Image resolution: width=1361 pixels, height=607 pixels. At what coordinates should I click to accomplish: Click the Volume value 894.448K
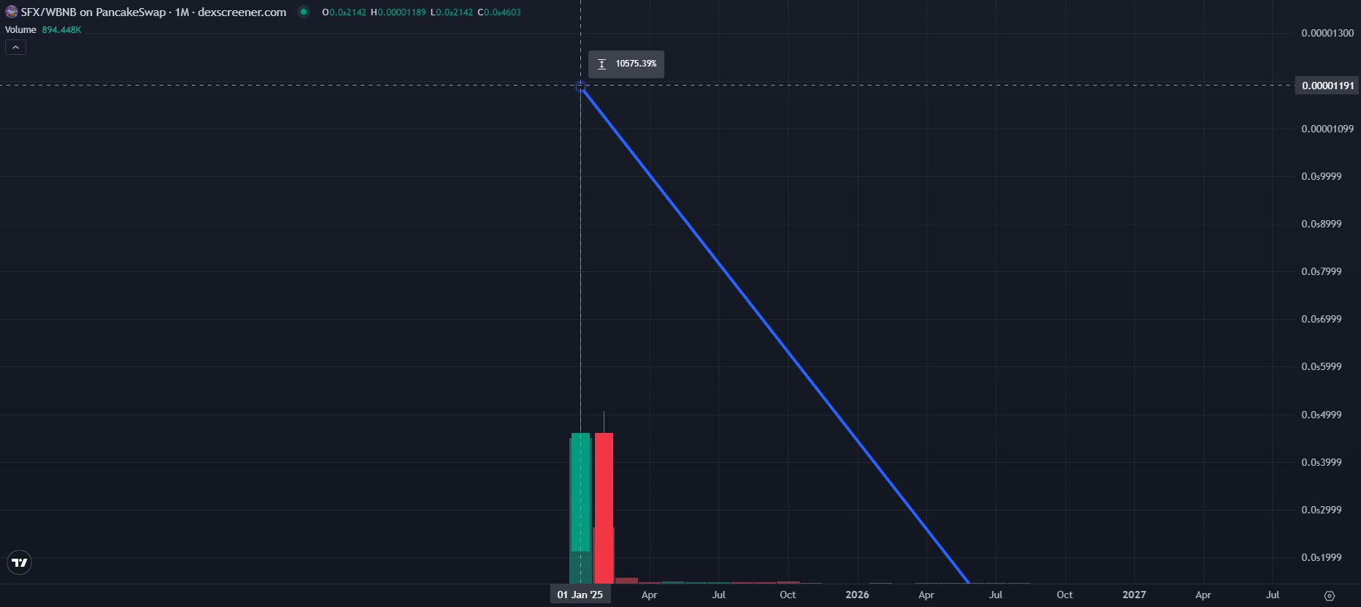click(61, 30)
